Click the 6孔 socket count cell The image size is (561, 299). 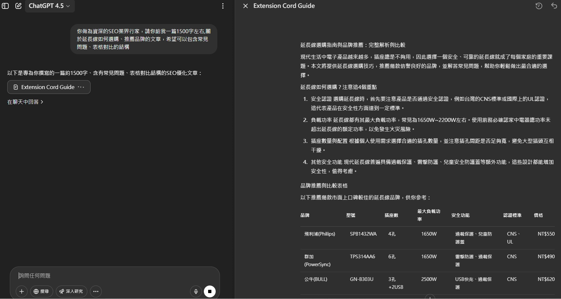click(392, 257)
